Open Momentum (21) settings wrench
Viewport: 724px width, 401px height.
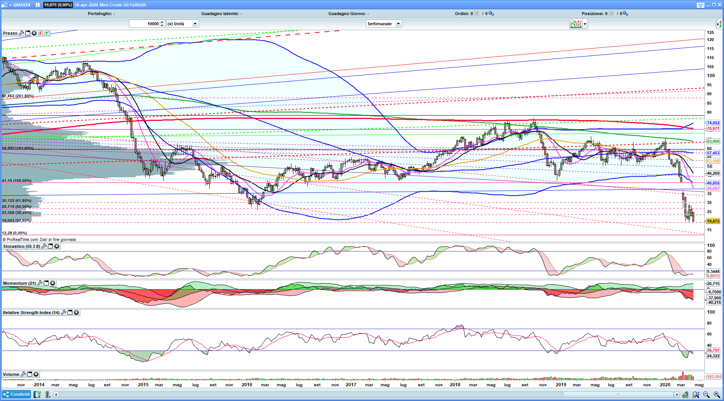pyautogui.click(x=40, y=283)
